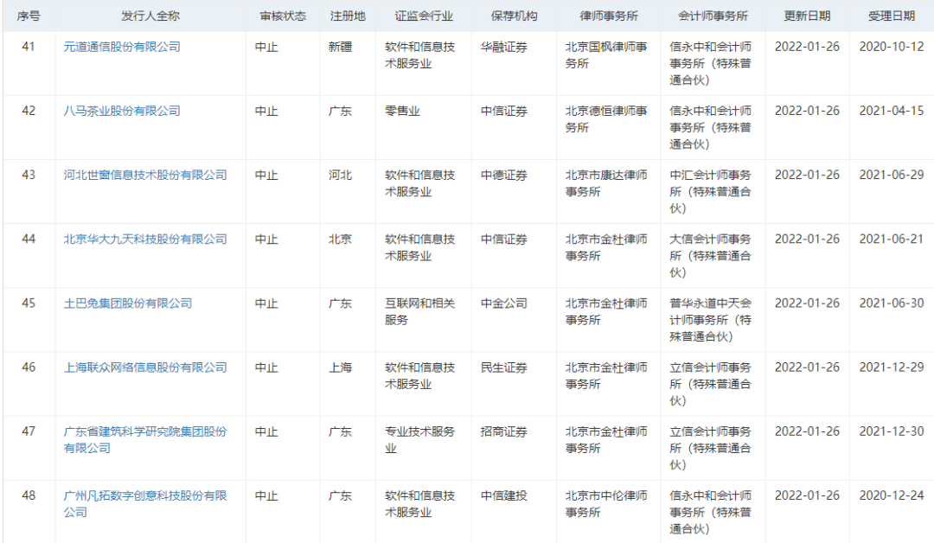Select the 2021-06-21 acceptance date
The image size is (934, 543).
coord(892,240)
